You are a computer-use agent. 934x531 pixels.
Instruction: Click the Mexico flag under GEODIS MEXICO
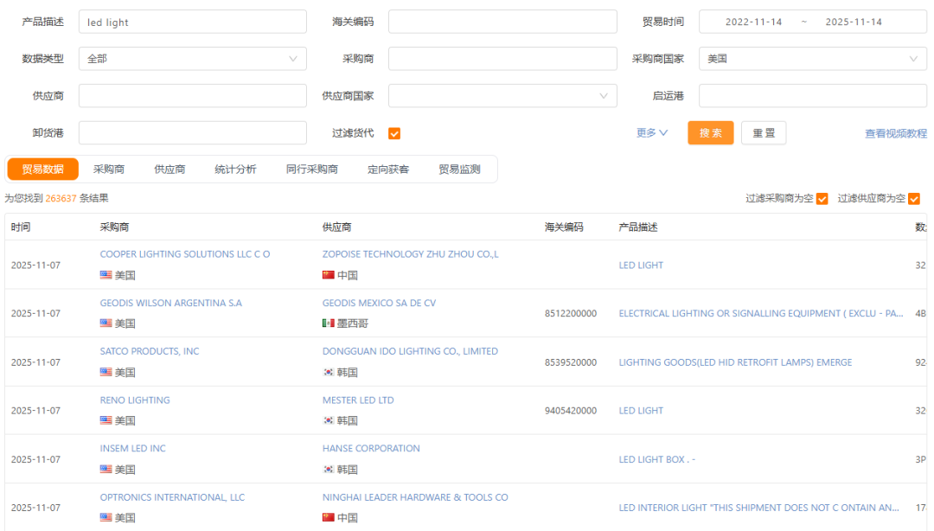pyautogui.click(x=329, y=323)
